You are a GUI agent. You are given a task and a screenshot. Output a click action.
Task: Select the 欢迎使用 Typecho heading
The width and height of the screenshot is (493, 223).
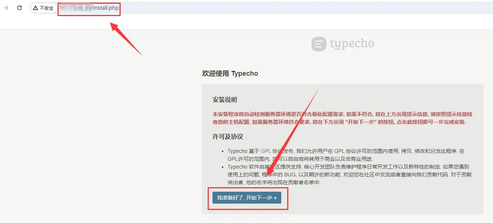click(230, 73)
